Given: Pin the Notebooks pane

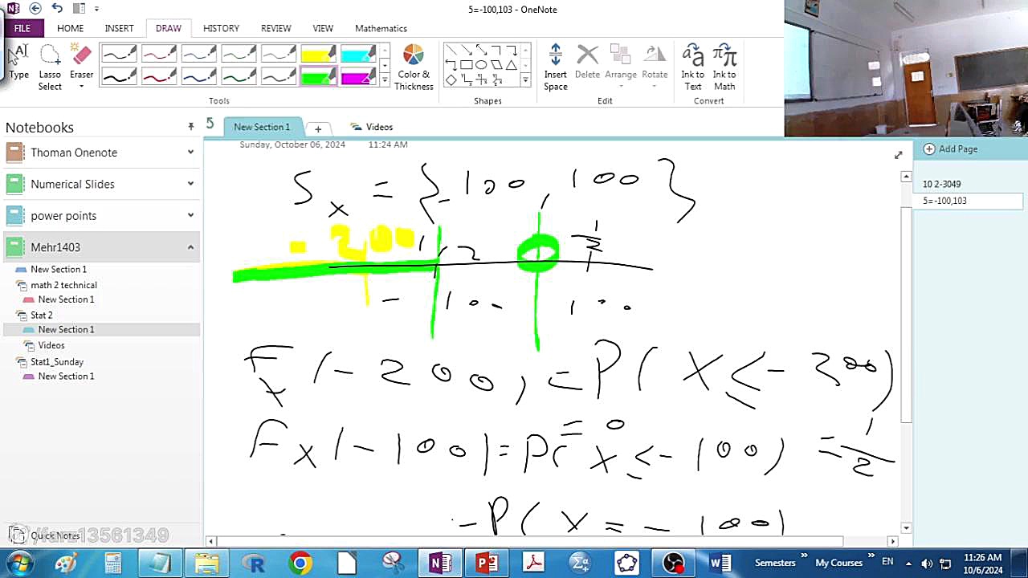Looking at the screenshot, I should pos(190,127).
